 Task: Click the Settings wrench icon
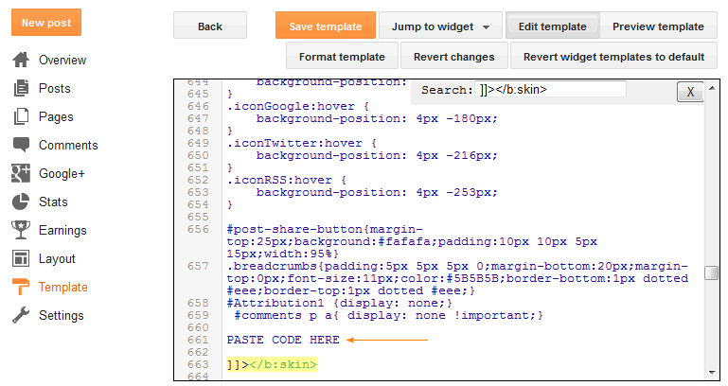pyautogui.click(x=21, y=315)
